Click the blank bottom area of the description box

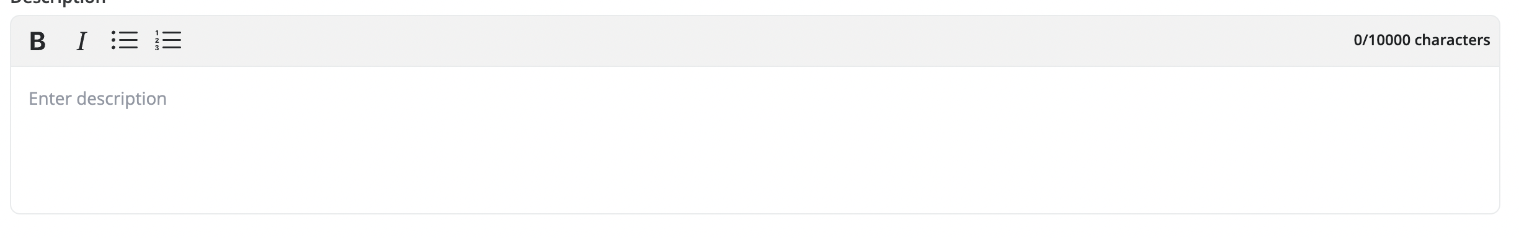point(755,180)
